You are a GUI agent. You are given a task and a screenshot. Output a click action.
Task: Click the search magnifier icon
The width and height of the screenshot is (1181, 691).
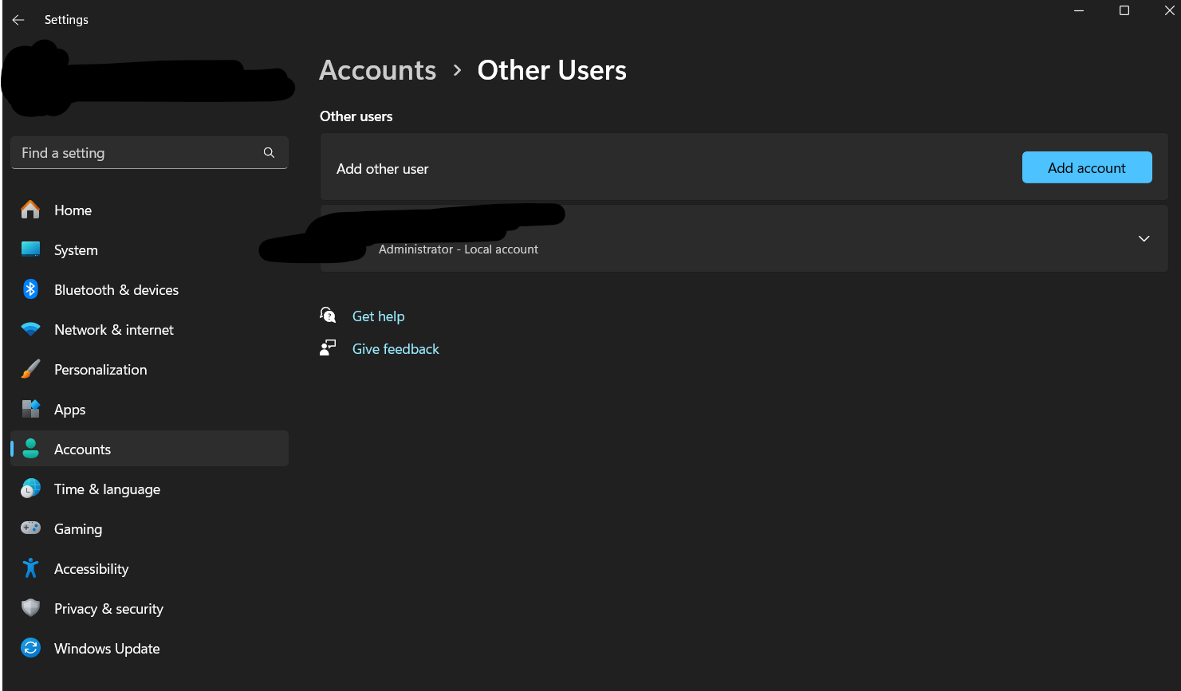(x=269, y=152)
